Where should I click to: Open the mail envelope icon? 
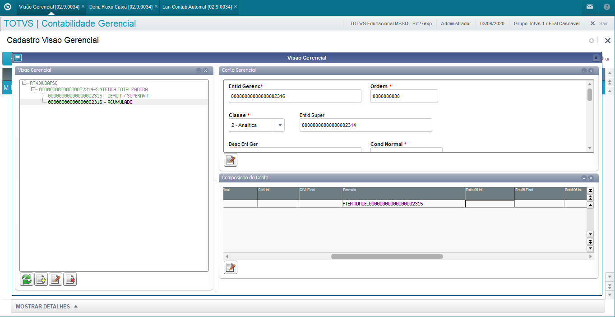(590, 7)
